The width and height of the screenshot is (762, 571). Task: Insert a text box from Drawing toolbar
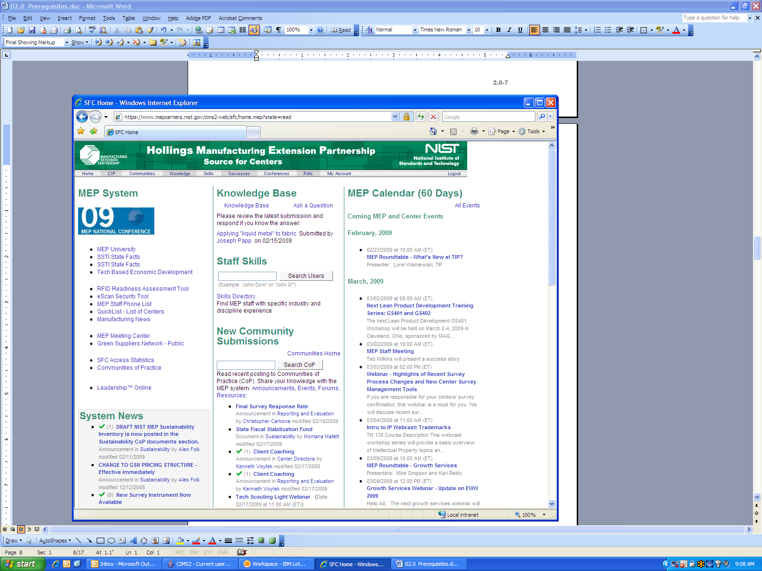pos(122,541)
